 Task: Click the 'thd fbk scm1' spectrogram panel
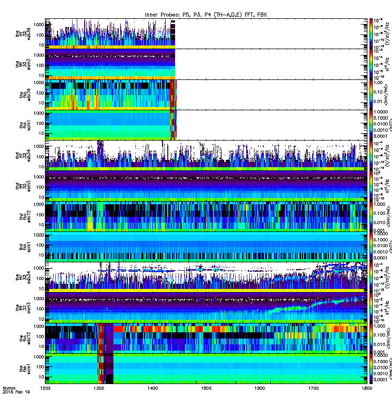pyautogui.click(x=206, y=247)
